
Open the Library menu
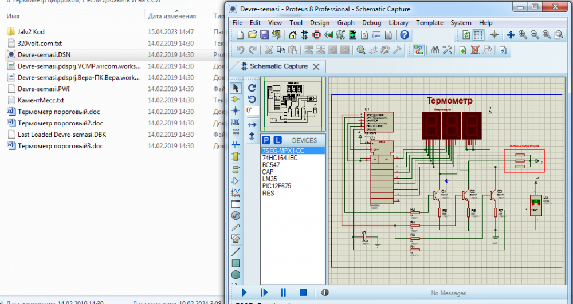[398, 23]
